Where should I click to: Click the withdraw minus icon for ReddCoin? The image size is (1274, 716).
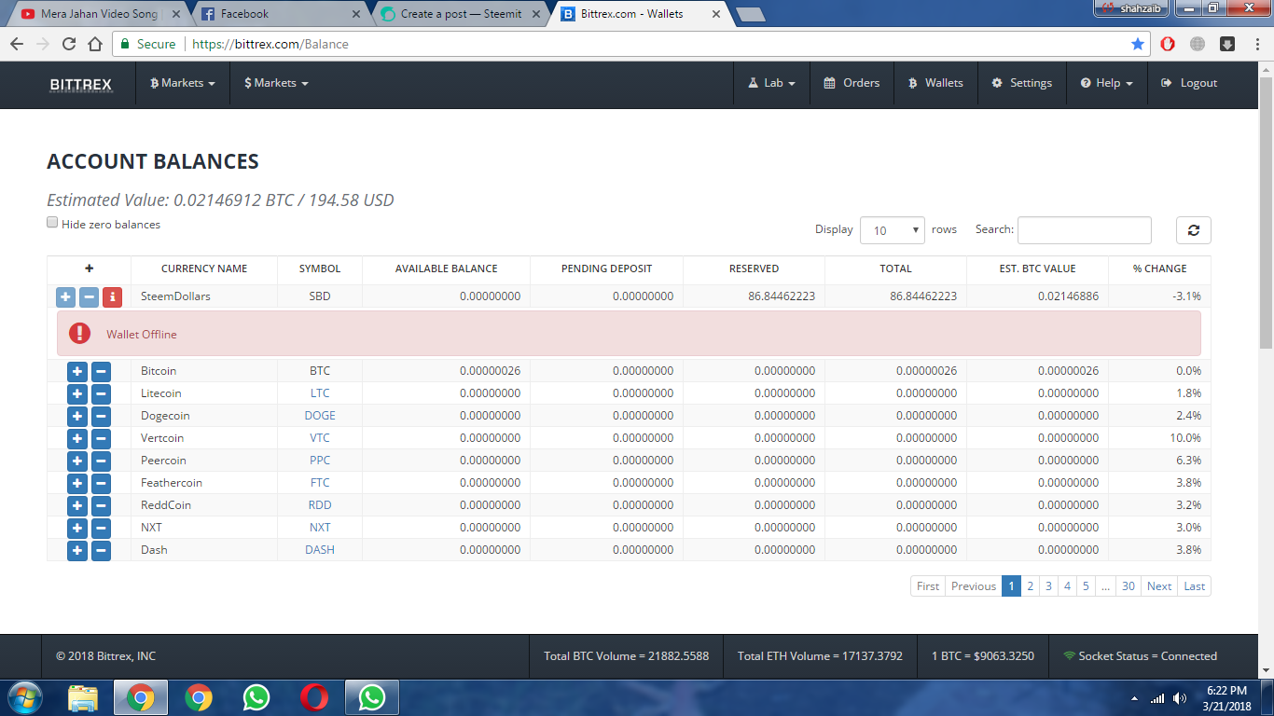coord(101,505)
